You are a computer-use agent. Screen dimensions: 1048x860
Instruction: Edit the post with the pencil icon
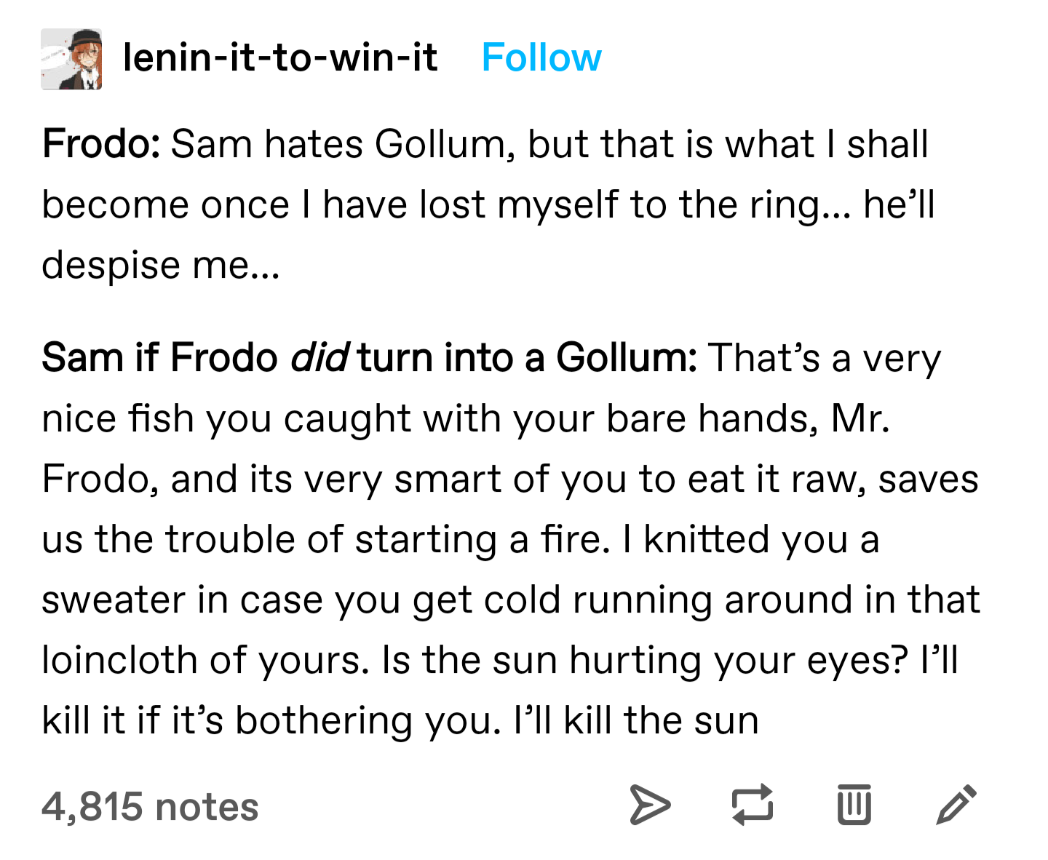pos(956,805)
